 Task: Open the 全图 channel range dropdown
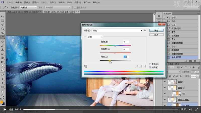point(95,37)
